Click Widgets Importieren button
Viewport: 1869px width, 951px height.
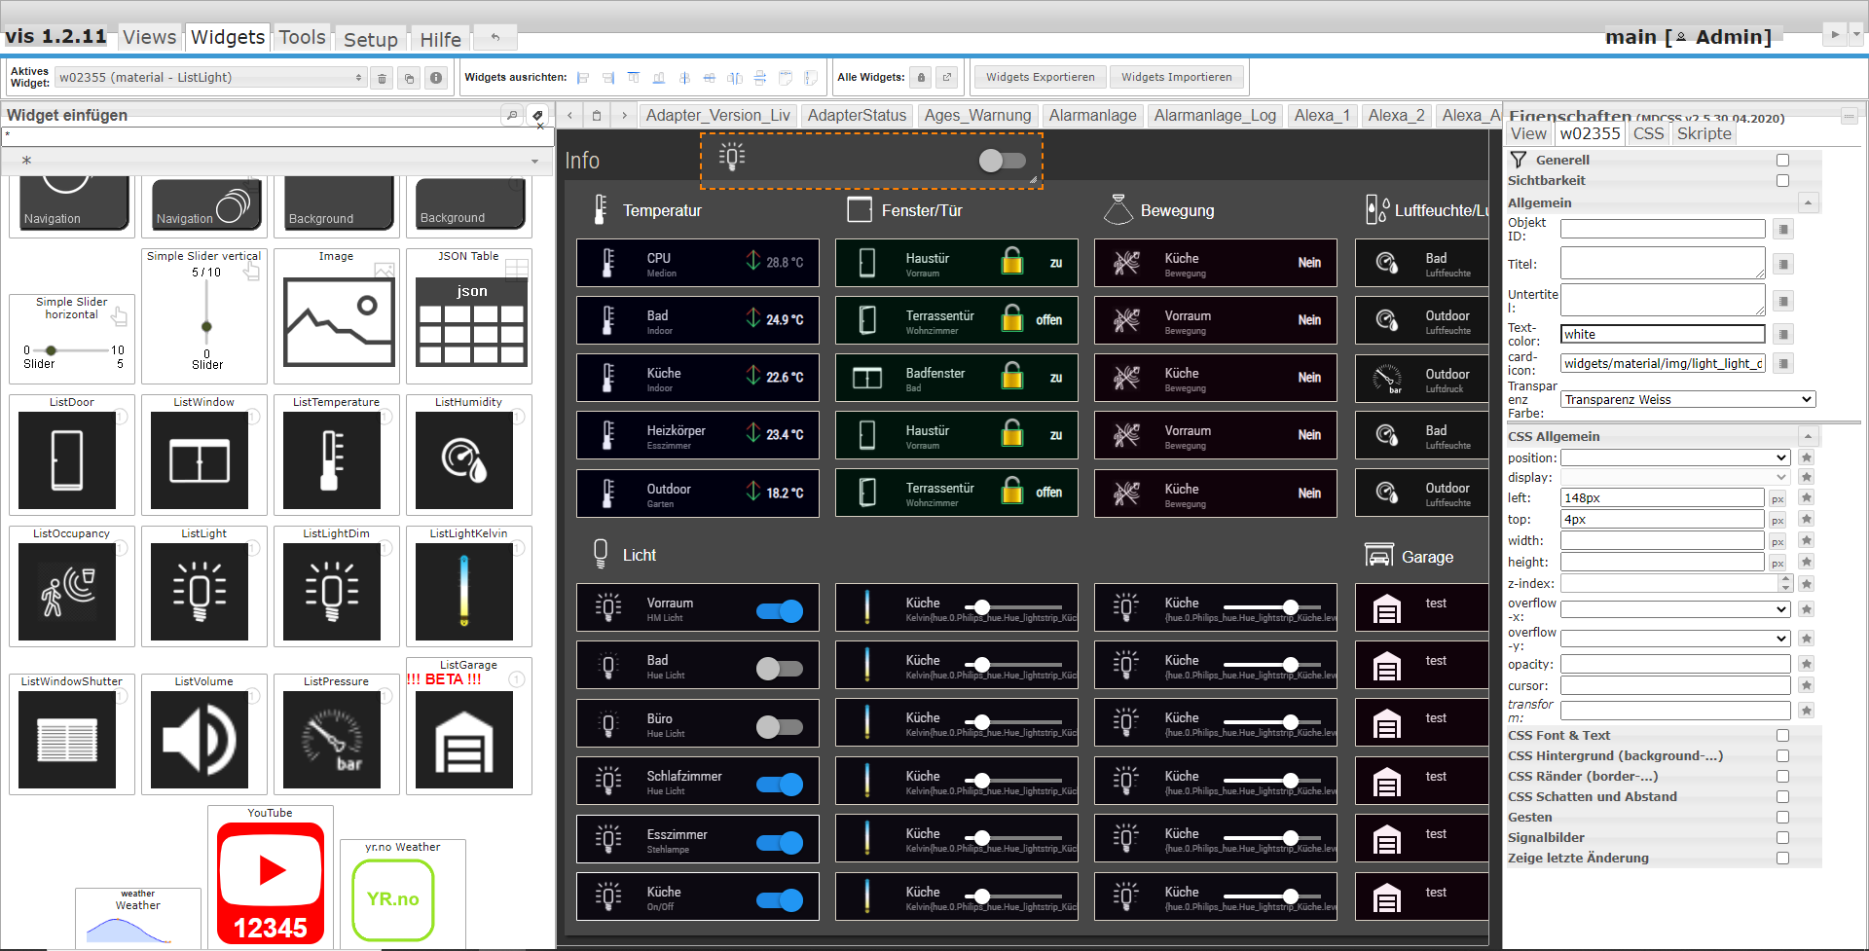pos(1176,77)
